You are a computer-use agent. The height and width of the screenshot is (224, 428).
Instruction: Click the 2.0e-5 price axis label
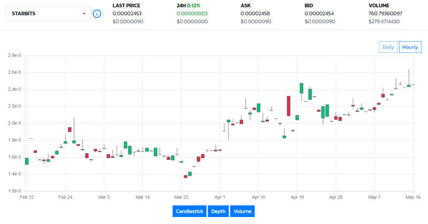pos(14,123)
